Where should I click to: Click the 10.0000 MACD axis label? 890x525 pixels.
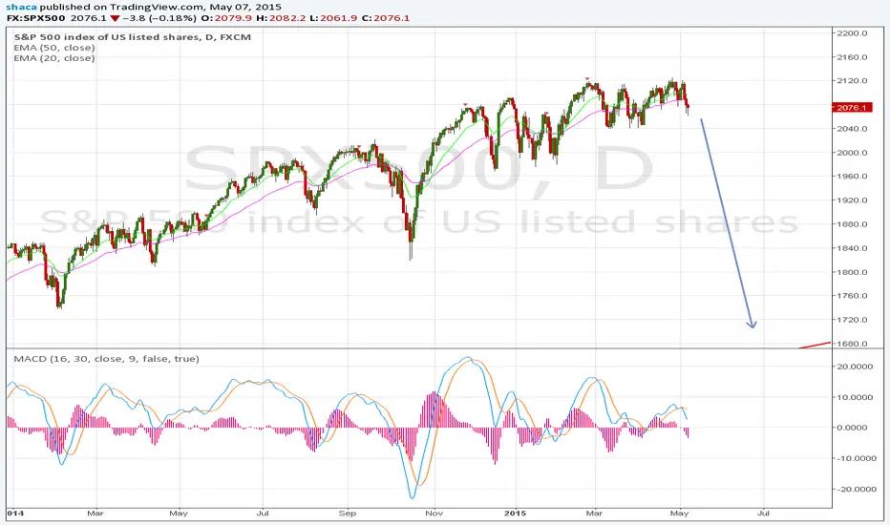coord(855,397)
